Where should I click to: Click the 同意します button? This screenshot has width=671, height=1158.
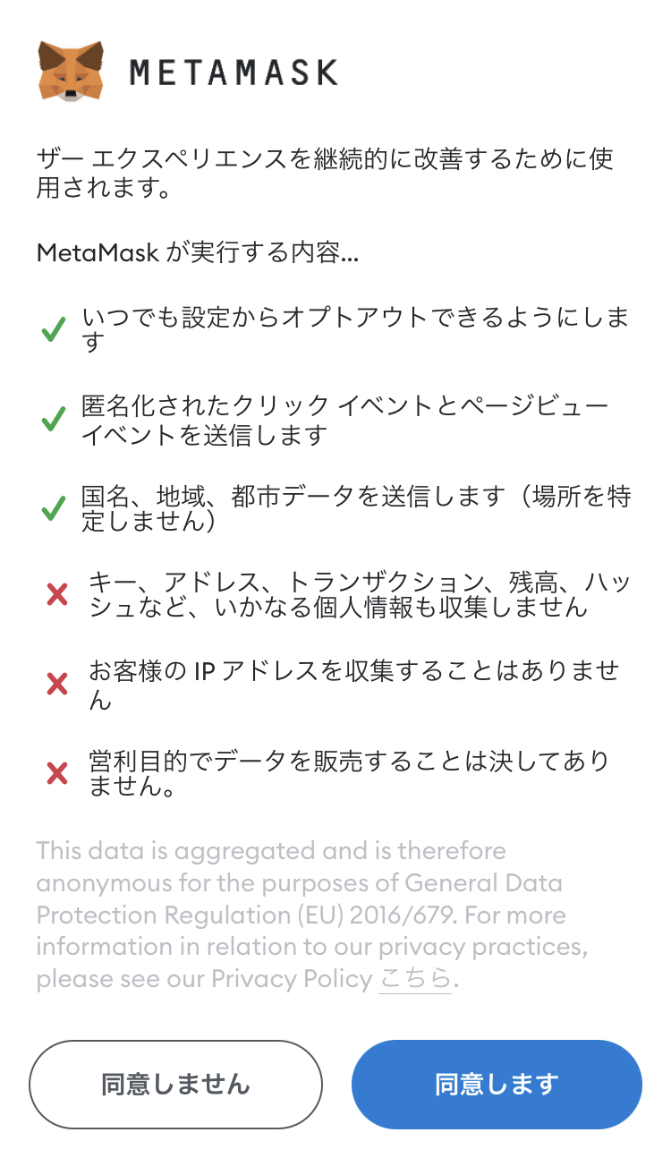[x=497, y=1084]
